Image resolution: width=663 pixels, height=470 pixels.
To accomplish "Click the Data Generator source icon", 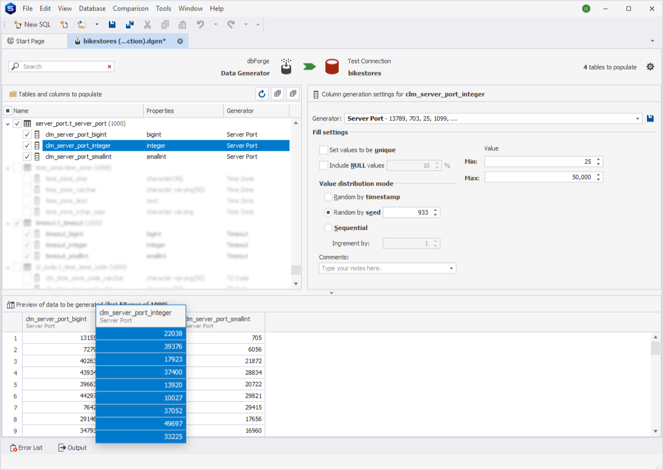I will (286, 66).
